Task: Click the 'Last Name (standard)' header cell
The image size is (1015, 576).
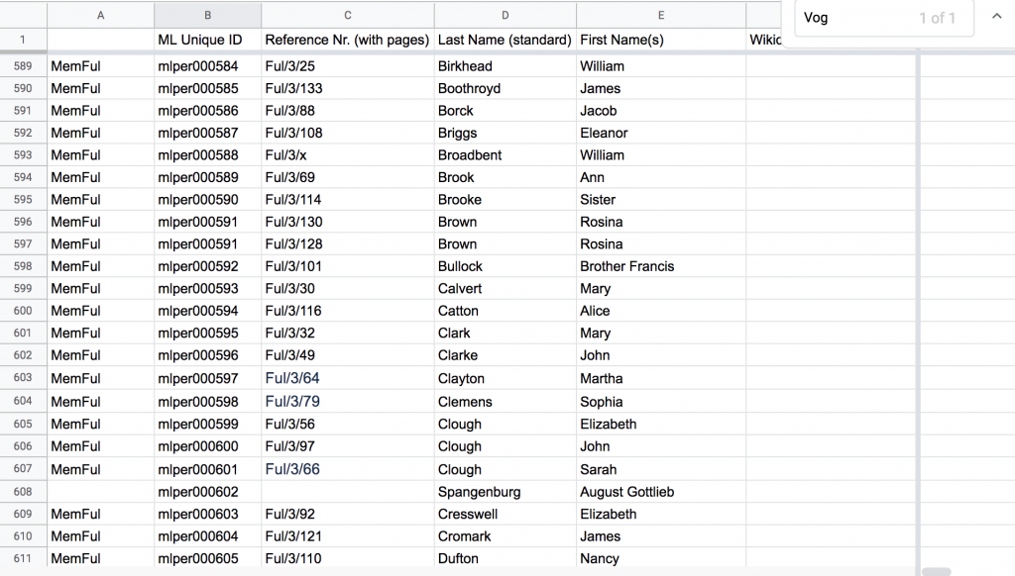Action: pos(505,41)
